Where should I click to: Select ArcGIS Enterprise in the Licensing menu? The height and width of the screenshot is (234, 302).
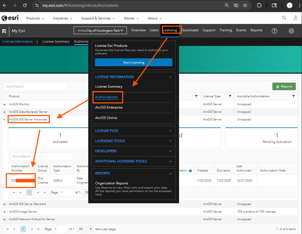coord(109,107)
